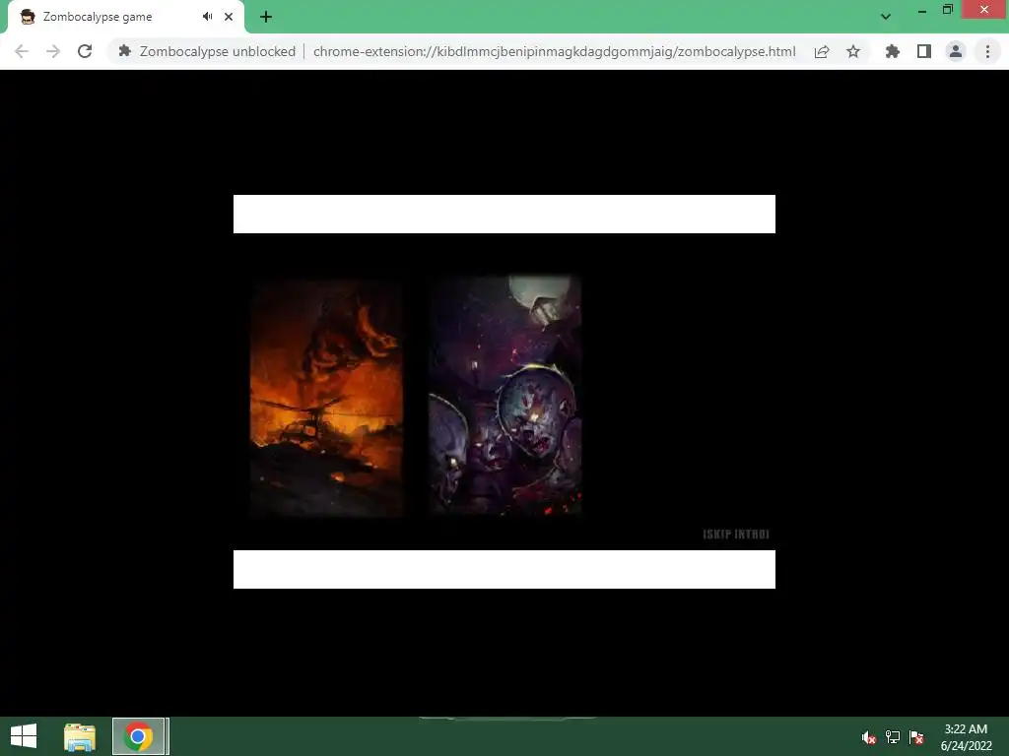Share this page icon

coord(822,51)
